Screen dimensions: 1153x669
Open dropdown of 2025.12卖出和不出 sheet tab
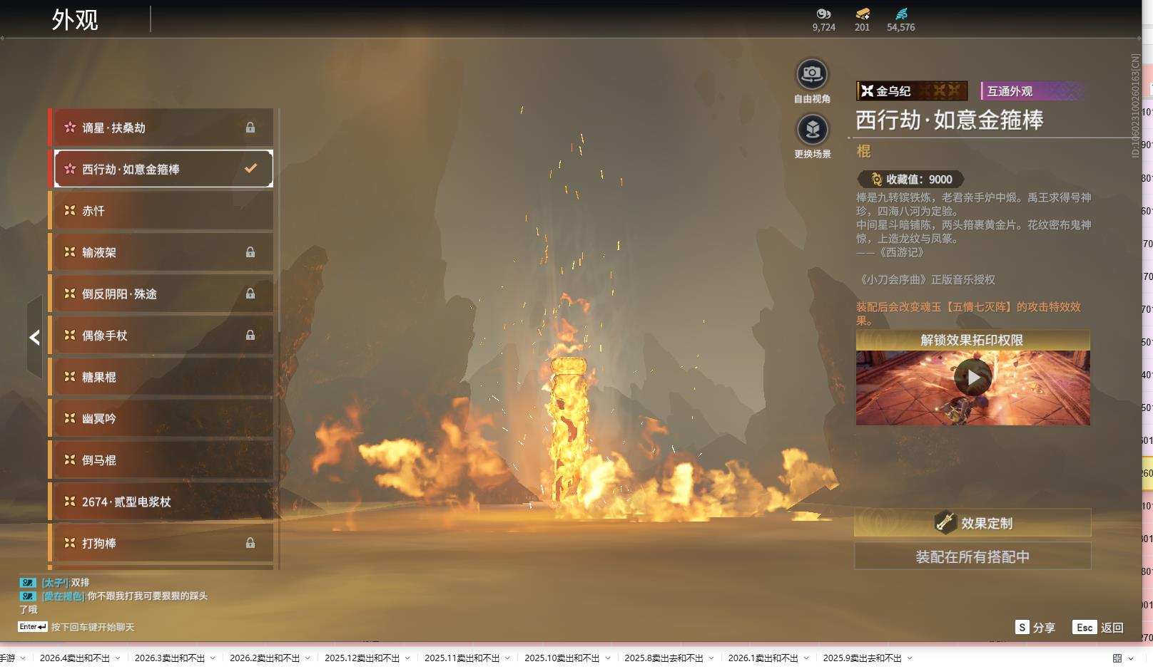click(x=407, y=658)
